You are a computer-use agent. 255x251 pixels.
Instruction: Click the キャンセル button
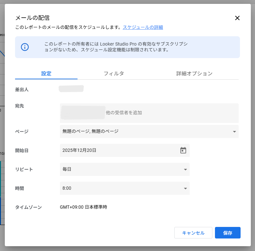click(x=193, y=233)
